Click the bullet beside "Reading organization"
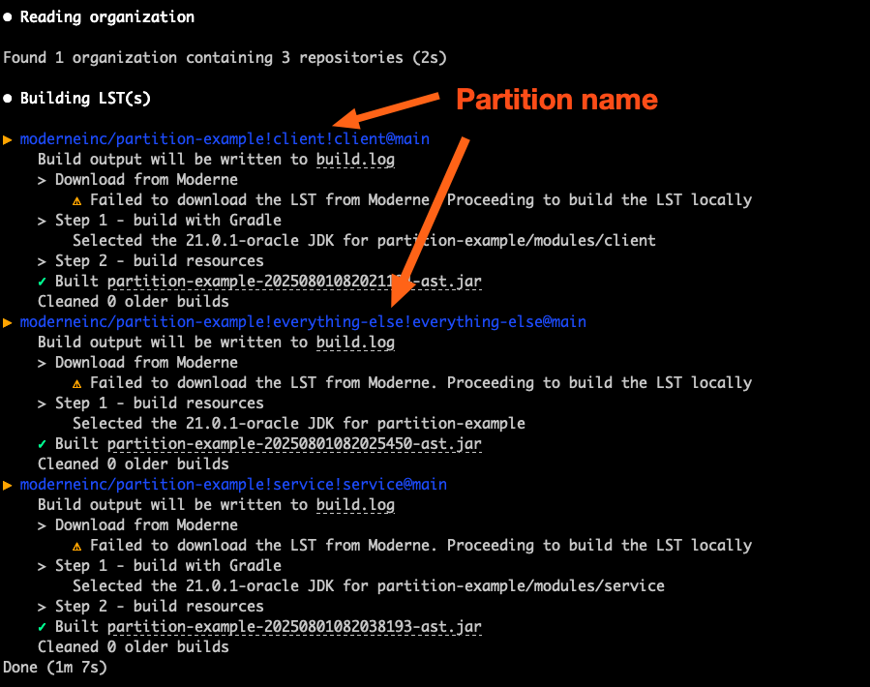Image resolution: width=870 pixels, height=687 pixels. tap(7, 17)
